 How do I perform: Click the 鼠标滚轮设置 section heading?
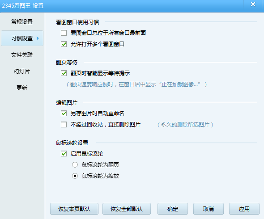tap(72, 143)
